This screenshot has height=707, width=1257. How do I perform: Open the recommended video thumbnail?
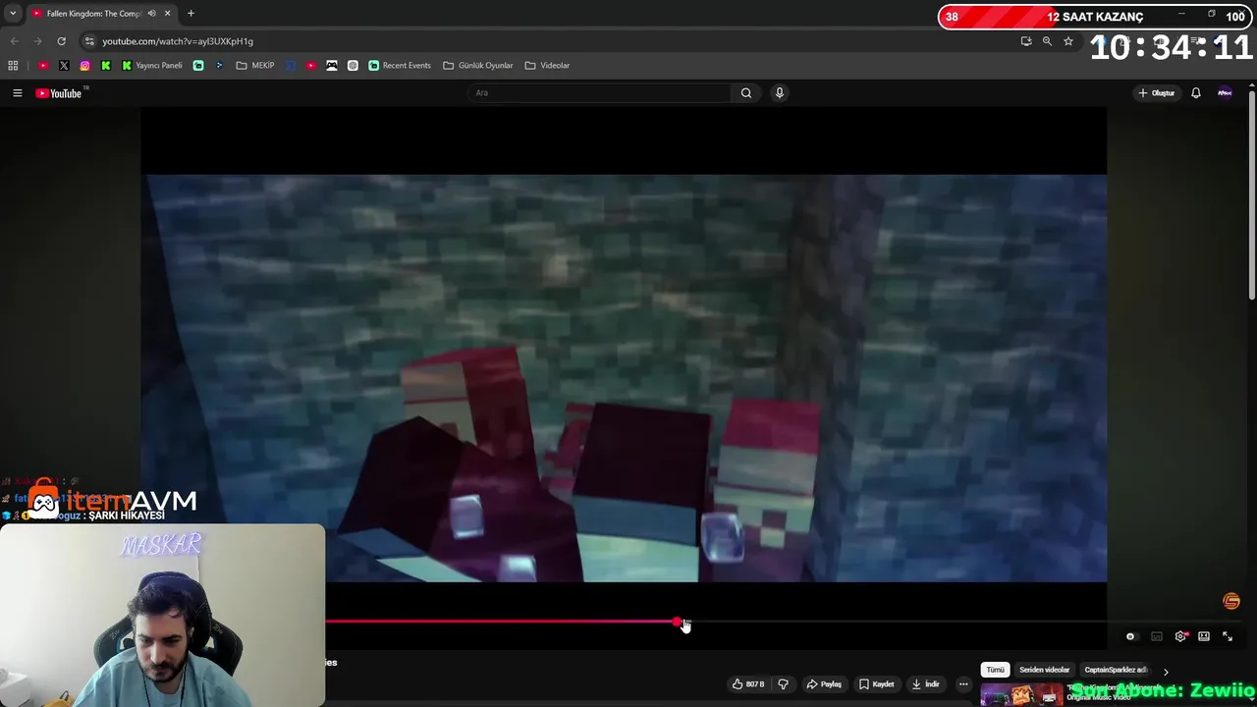[1021, 695]
